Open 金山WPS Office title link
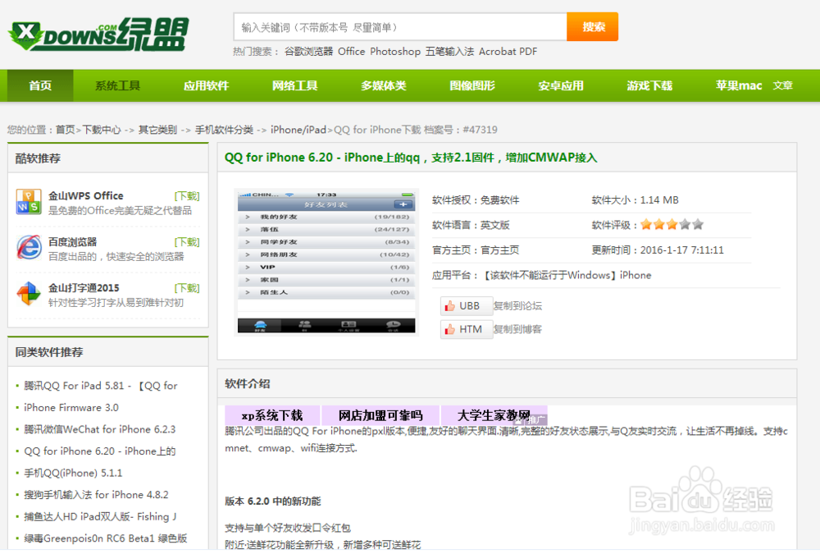 [86, 196]
